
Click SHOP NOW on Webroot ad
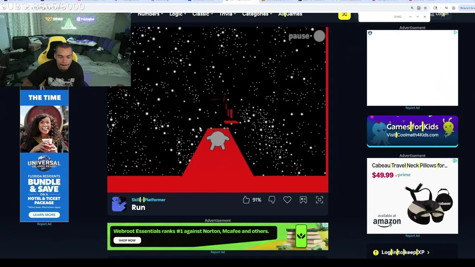(x=127, y=240)
